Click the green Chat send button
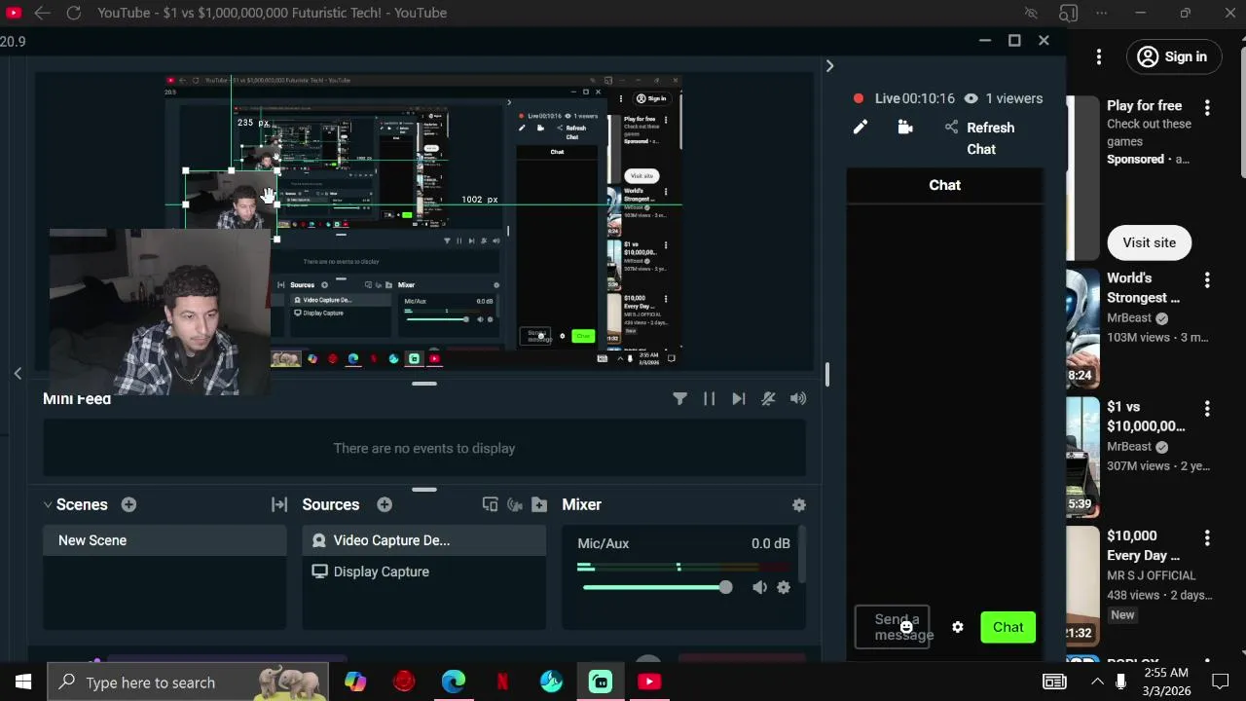 click(x=1008, y=627)
